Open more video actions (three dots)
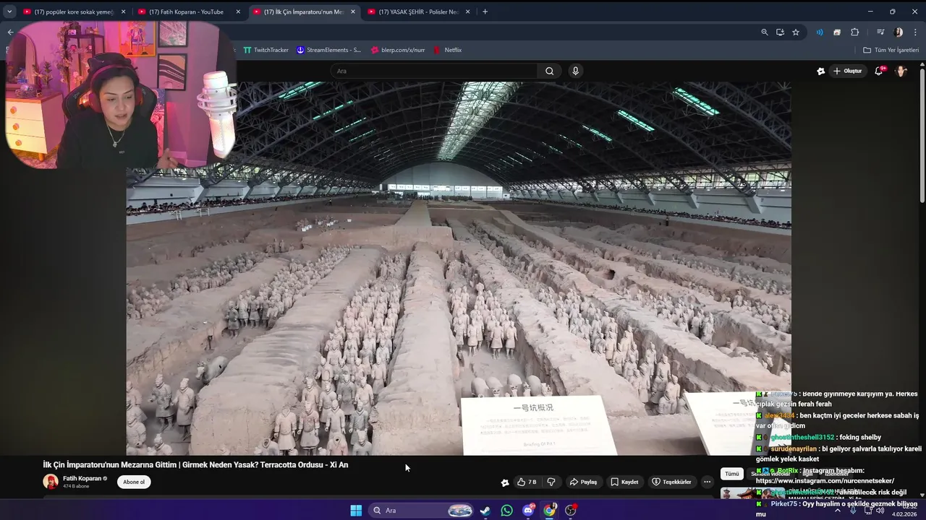Viewport: 926px width, 520px height. coord(707,482)
